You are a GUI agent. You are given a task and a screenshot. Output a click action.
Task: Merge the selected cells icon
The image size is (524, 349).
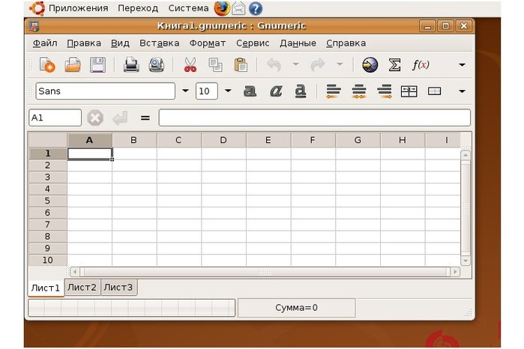(435, 91)
